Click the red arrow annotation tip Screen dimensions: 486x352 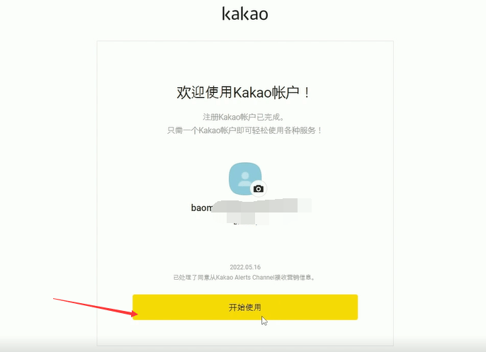[135, 314]
